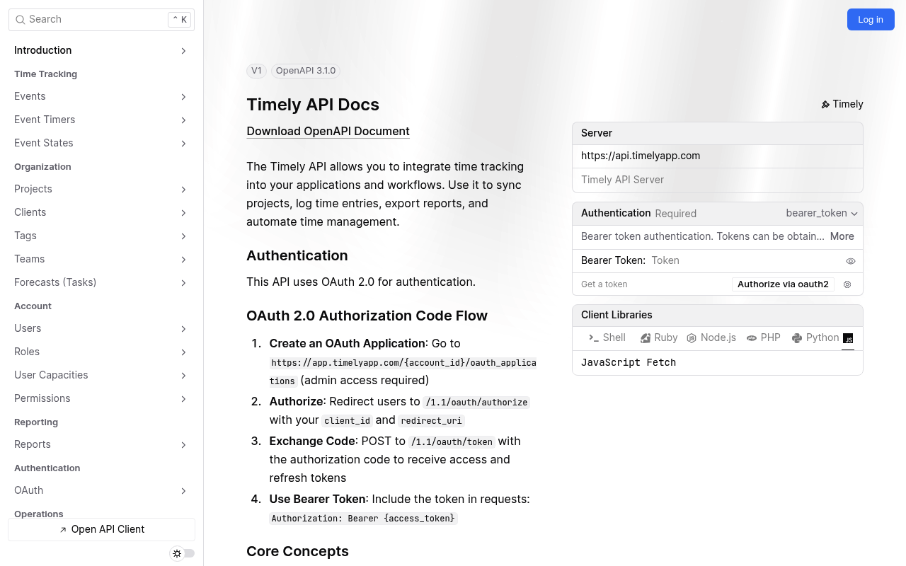Select the PHP client library tab
Screen dimensions: 906x566
(764, 337)
